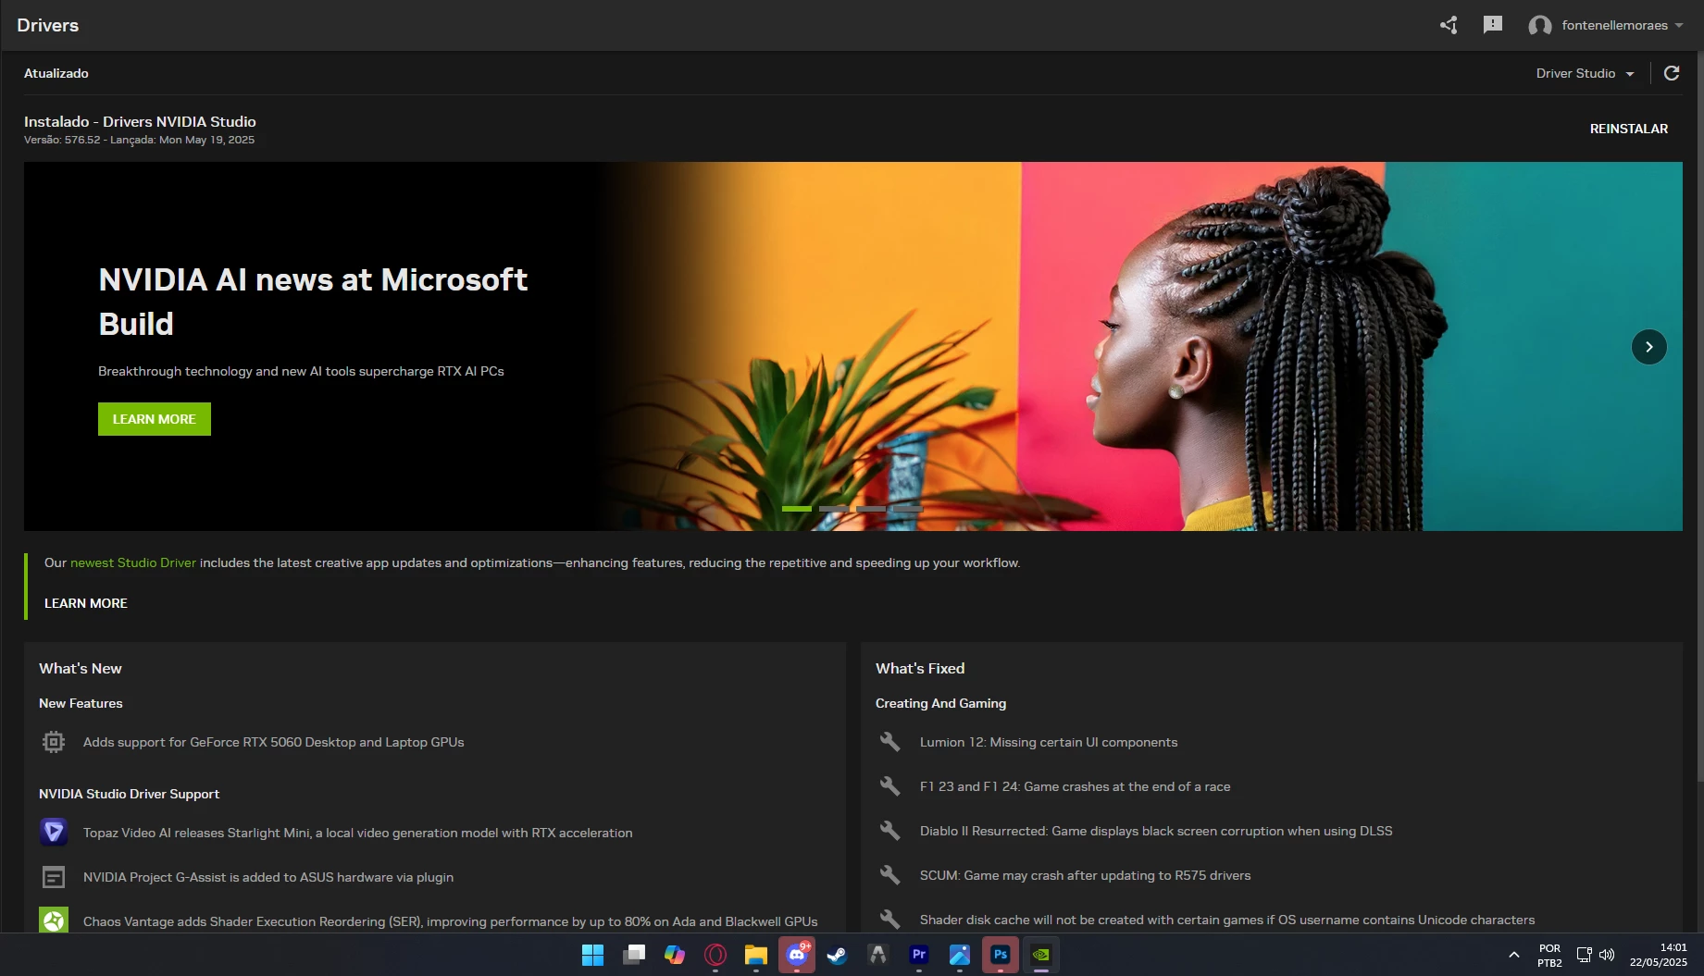Image resolution: width=1704 pixels, height=976 pixels.
Task: Click the user avatar icon
Action: 1540,26
